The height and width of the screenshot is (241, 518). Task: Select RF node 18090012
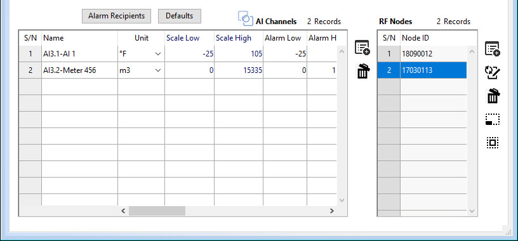point(434,54)
